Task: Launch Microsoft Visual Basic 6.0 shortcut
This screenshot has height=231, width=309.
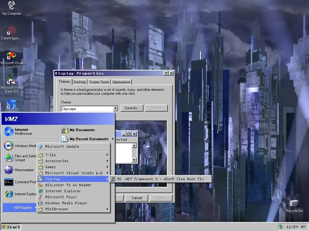Action: (12, 84)
